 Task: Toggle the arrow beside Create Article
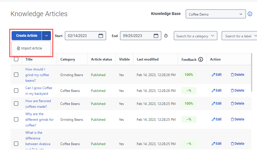[x=46, y=36]
